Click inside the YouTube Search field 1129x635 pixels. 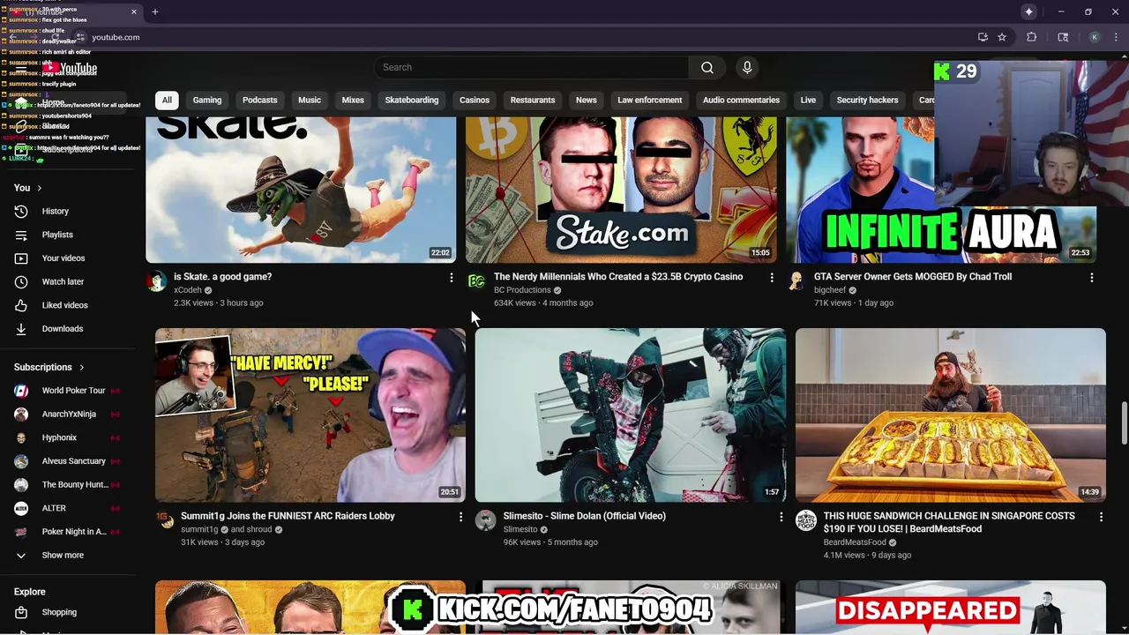point(532,68)
